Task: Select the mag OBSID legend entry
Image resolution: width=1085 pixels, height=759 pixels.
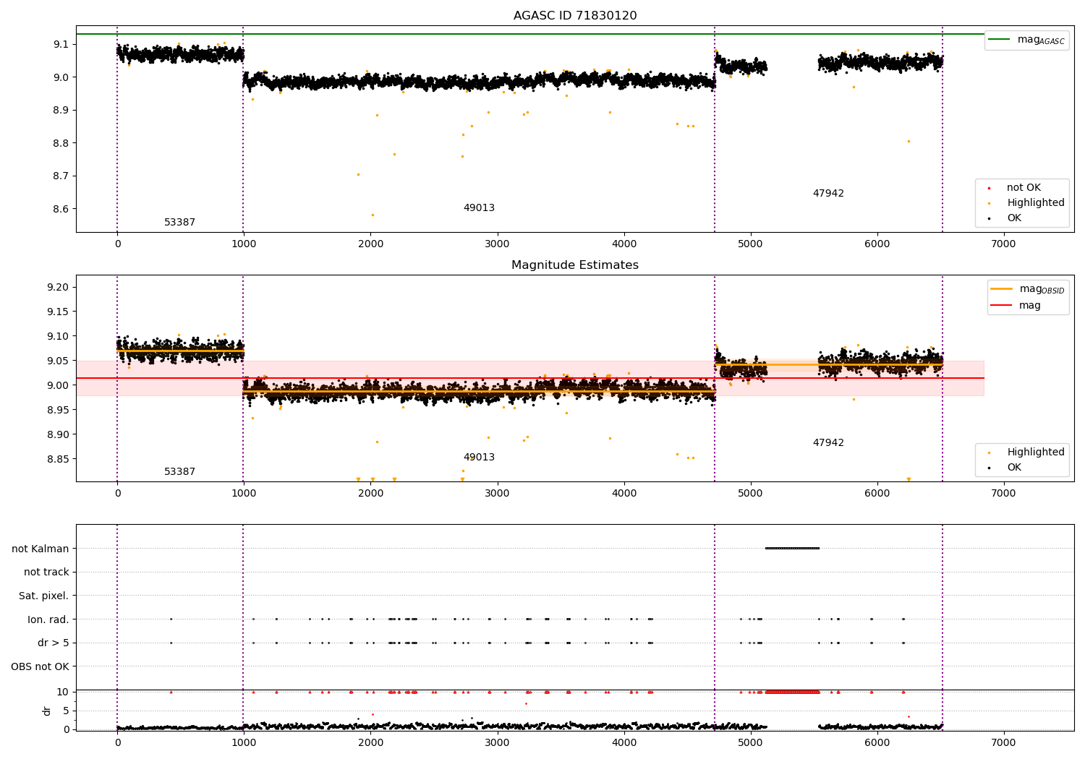Action: coord(1028,289)
